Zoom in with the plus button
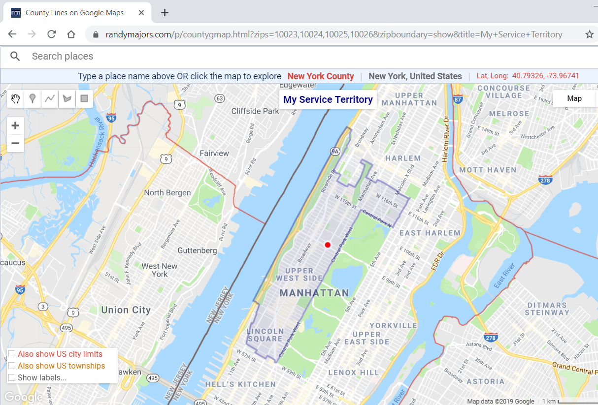The width and height of the screenshot is (598, 405). click(x=15, y=125)
